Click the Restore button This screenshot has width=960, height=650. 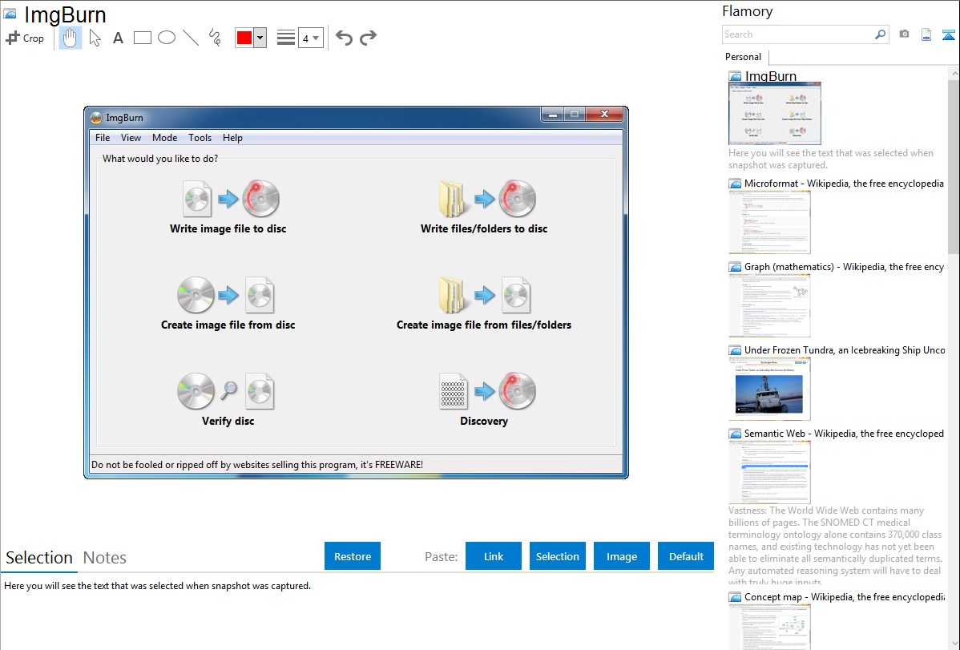coord(353,556)
